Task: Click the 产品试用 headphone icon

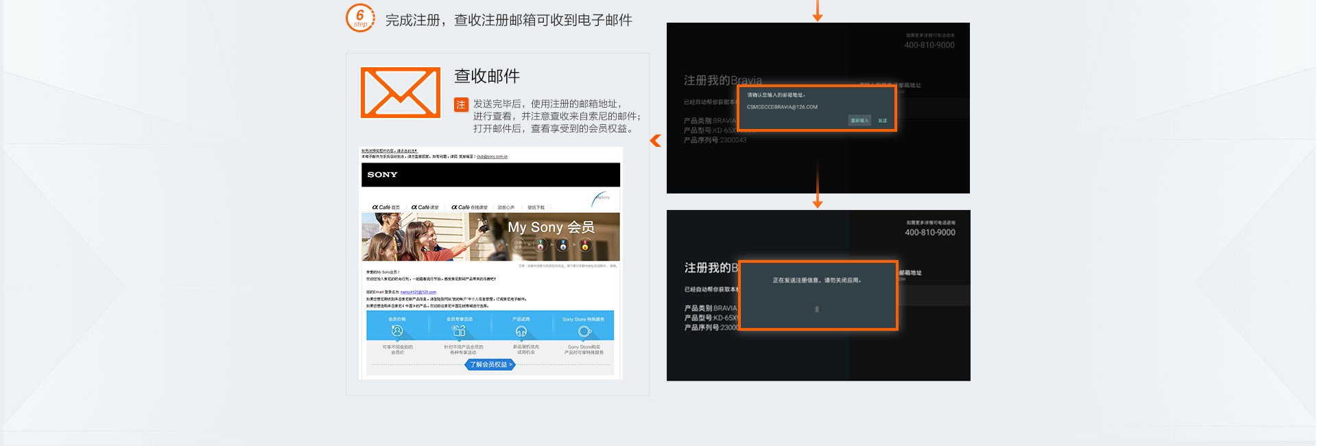Action: click(x=521, y=331)
